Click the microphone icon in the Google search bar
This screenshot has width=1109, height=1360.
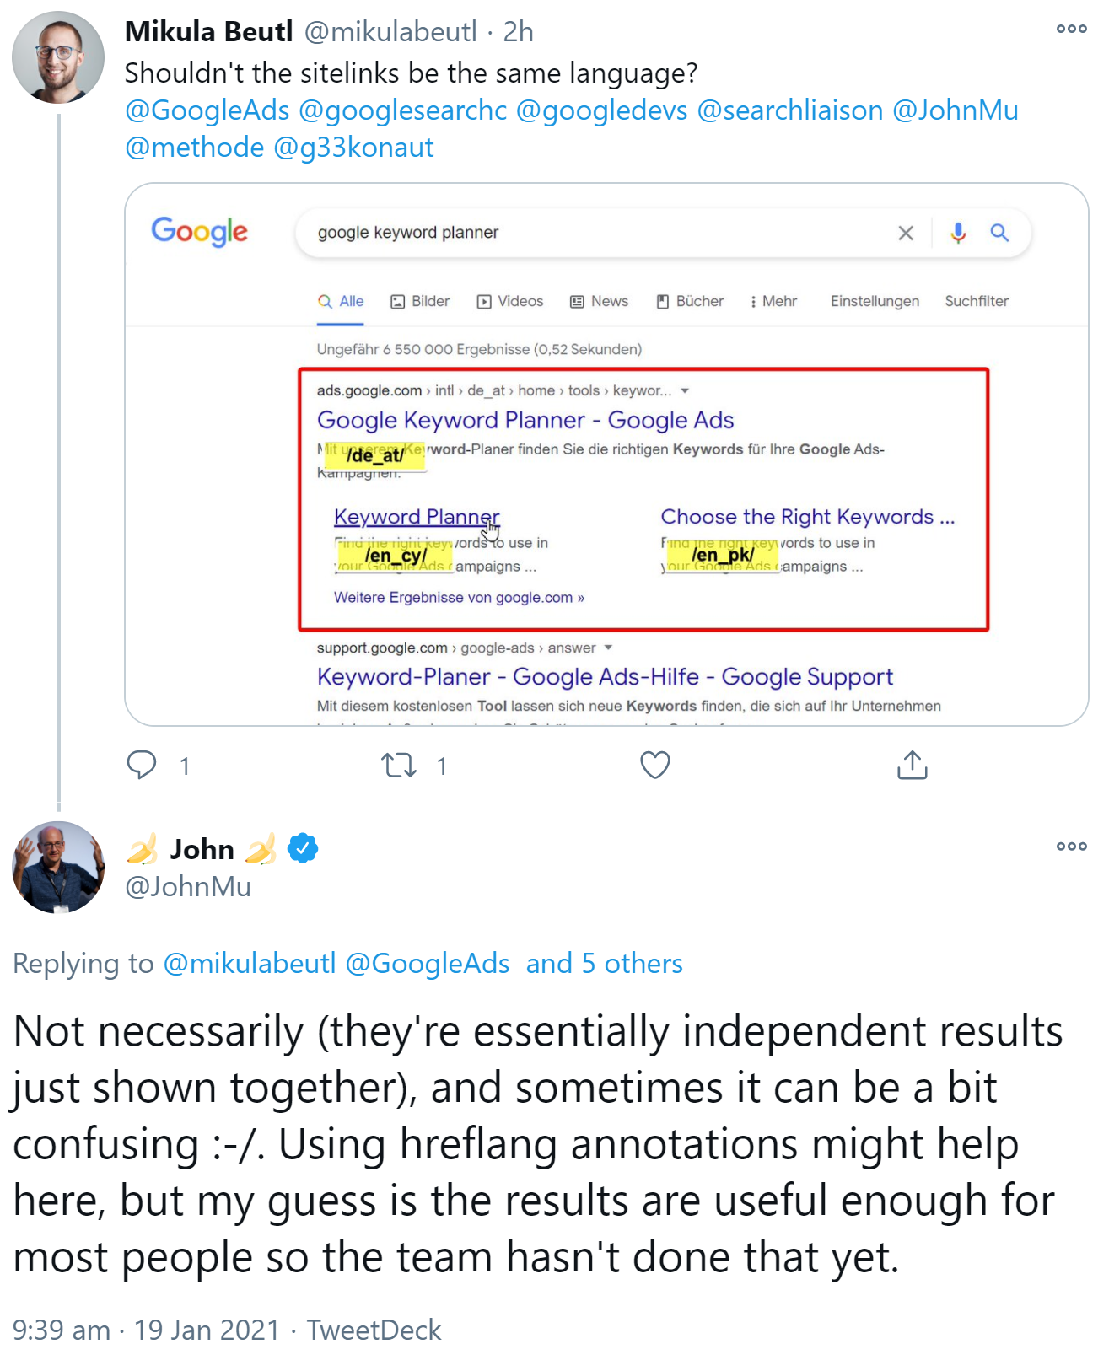(959, 233)
